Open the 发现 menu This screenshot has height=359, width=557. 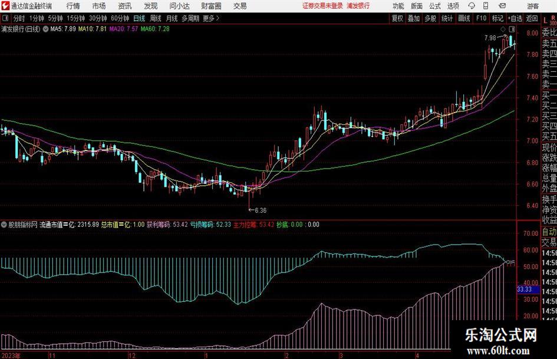pyautogui.click(x=151, y=6)
